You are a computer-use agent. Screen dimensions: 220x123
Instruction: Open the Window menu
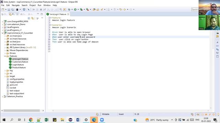[47, 5]
